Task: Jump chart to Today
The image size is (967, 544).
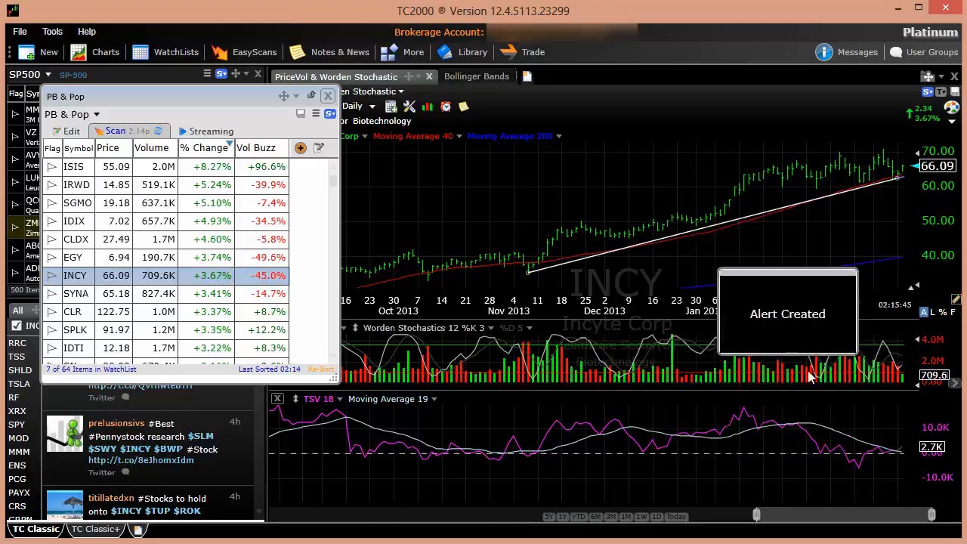Action: tap(676, 517)
